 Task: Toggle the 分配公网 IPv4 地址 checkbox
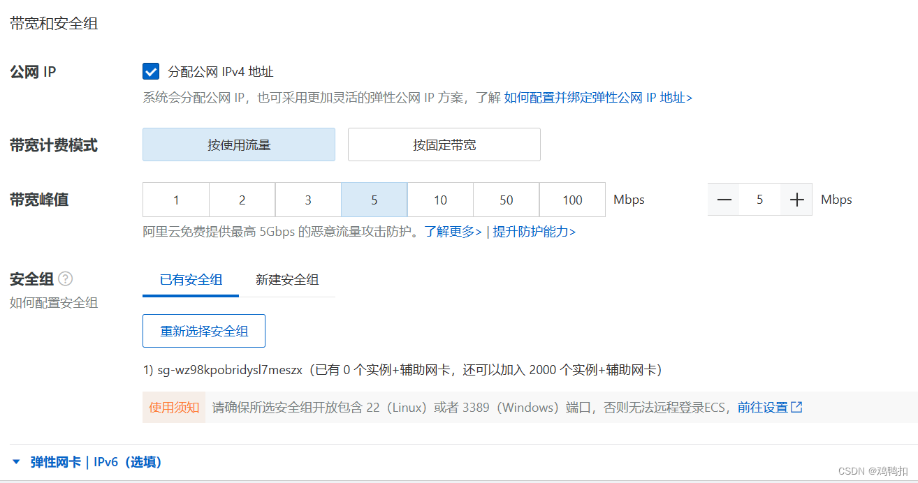pos(151,71)
